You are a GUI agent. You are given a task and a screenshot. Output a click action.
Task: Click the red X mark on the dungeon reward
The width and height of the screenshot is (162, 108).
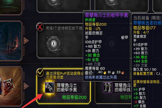[40, 27]
